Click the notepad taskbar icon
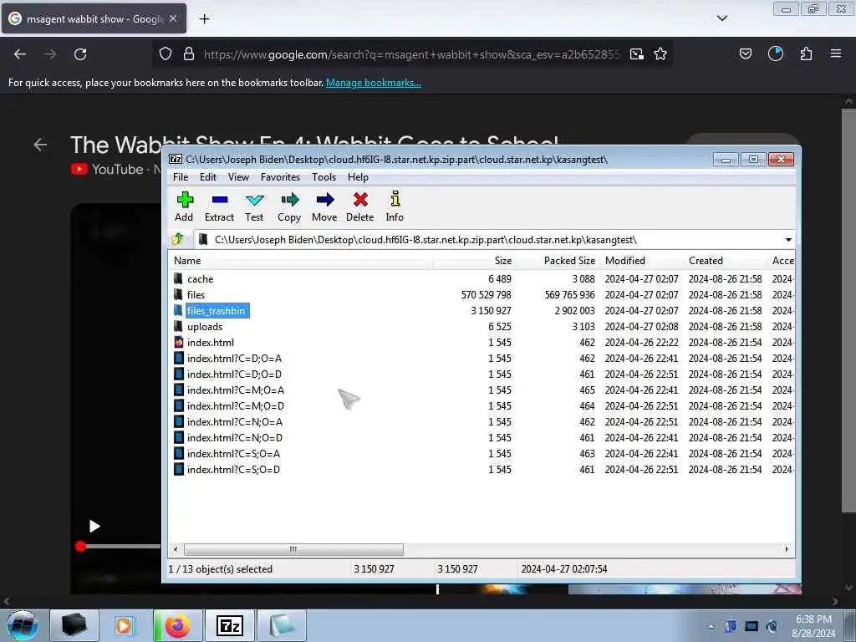The image size is (856, 642). [x=281, y=625]
